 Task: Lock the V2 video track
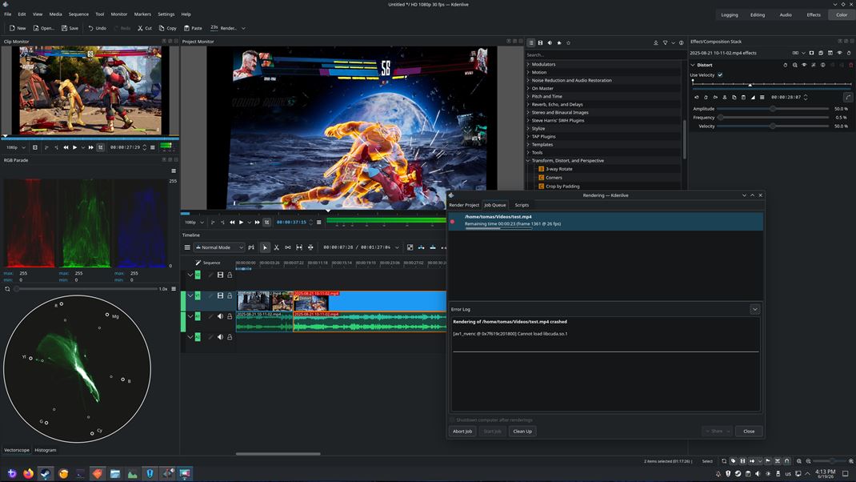coord(230,275)
